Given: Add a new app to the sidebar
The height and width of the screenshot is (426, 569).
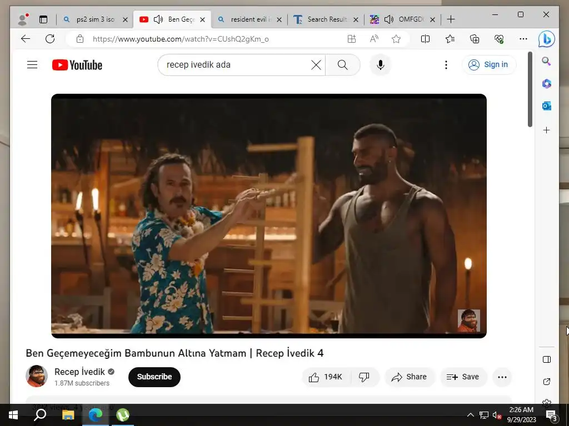Looking at the screenshot, I should click(x=547, y=130).
